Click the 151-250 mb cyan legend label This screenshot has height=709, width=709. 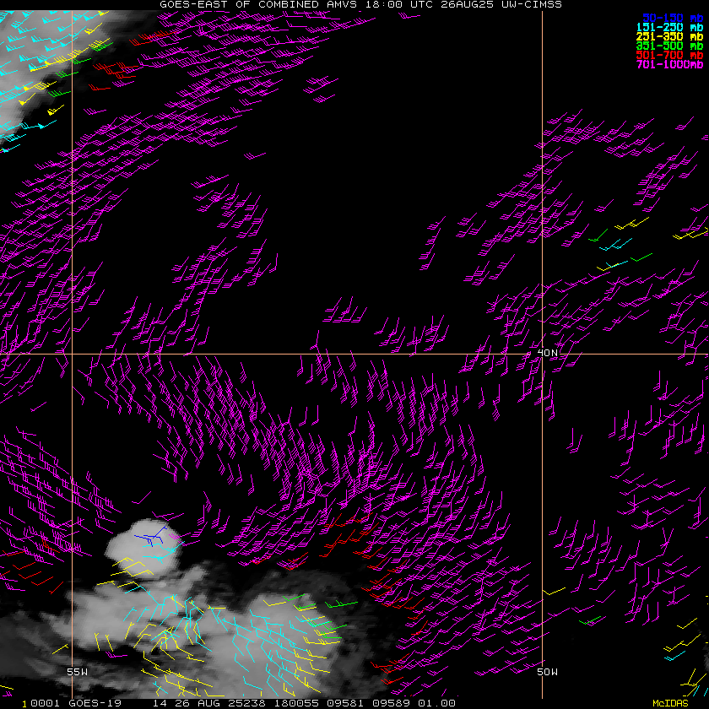tap(669, 27)
